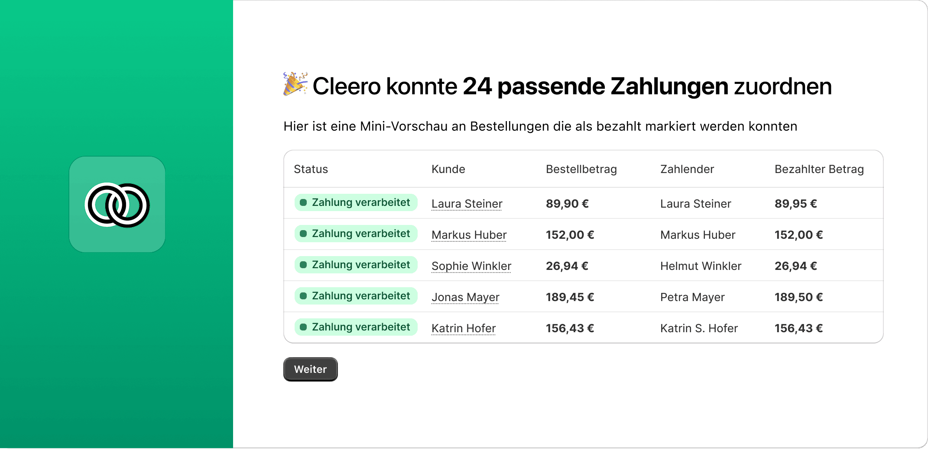
Task: Click the 89,95 € bezahlter Betrag value
Action: click(x=795, y=203)
